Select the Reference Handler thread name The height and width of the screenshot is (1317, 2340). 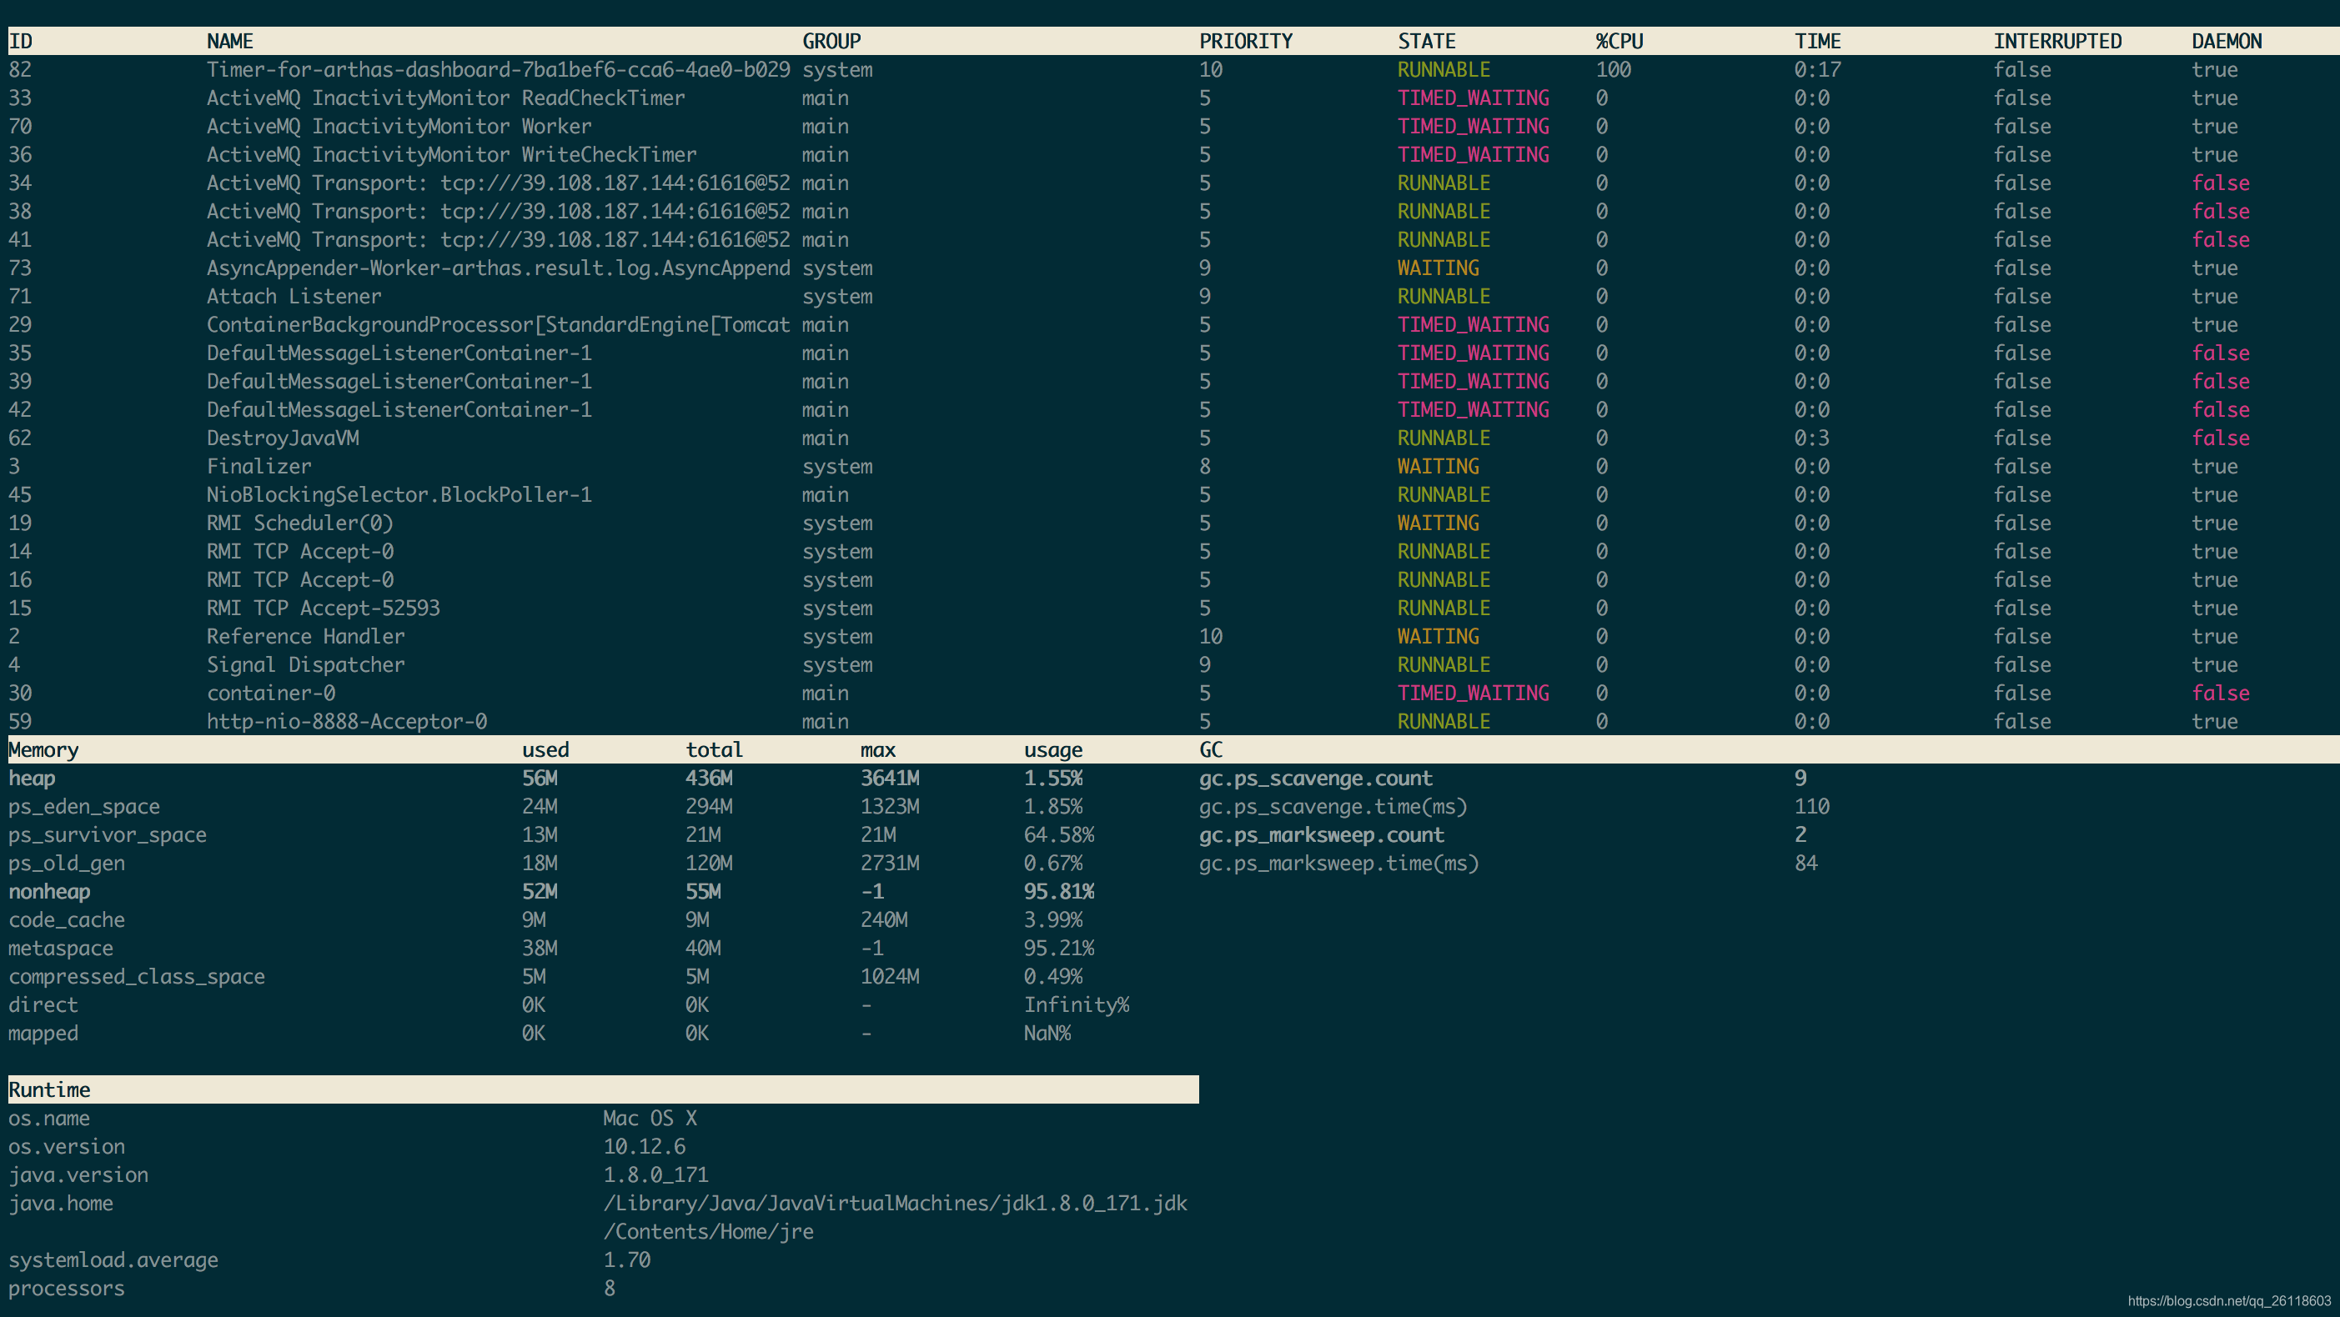click(x=305, y=636)
